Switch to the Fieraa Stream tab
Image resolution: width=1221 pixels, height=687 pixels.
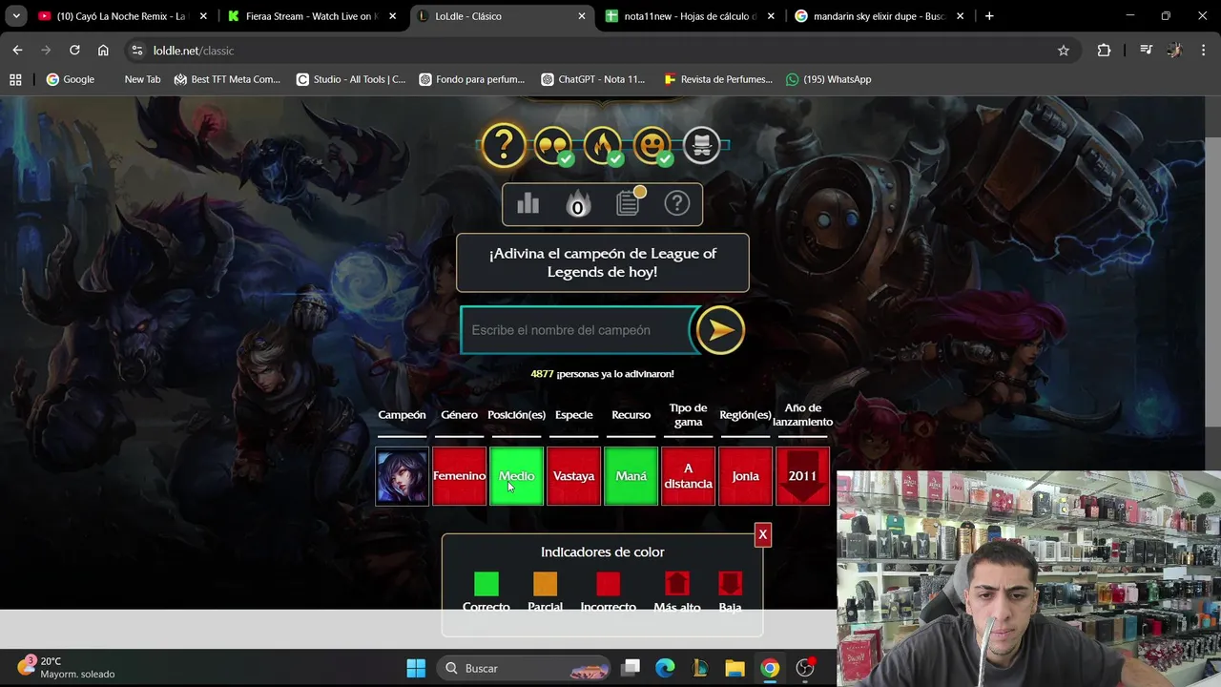[312, 16]
